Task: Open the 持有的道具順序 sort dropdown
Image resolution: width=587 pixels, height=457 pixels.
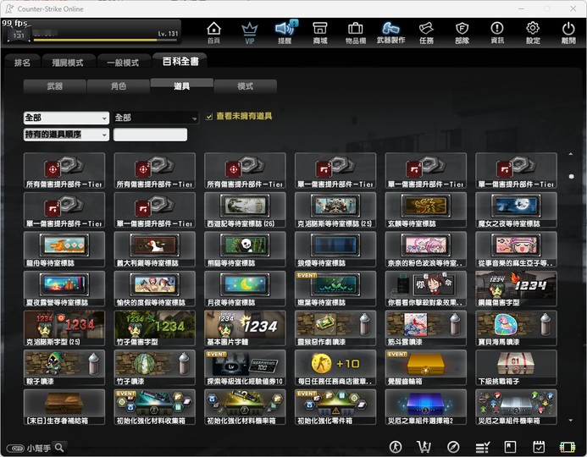Action: pyautogui.click(x=66, y=135)
